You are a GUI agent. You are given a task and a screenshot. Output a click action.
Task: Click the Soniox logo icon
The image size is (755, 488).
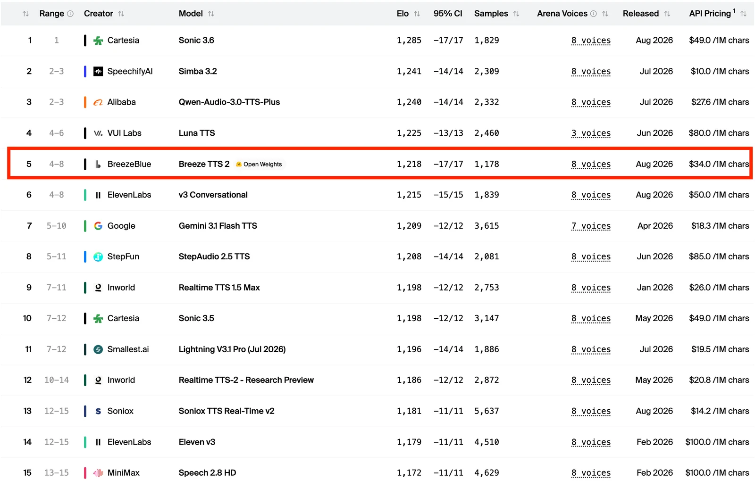coord(98,411)
